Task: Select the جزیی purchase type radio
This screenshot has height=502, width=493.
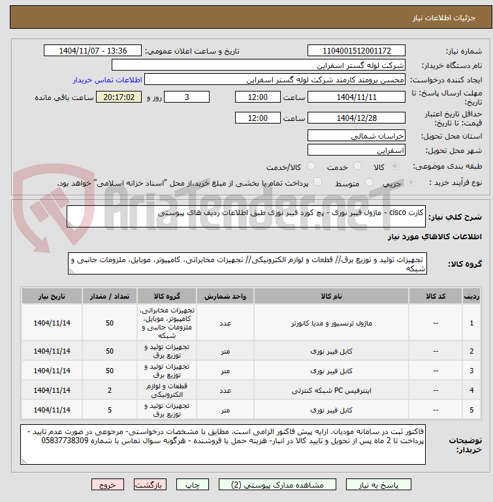Action: tap(411, 182)
